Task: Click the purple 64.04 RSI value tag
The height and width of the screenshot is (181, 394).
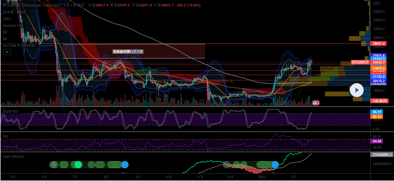Action: click(x=377, y=141)
